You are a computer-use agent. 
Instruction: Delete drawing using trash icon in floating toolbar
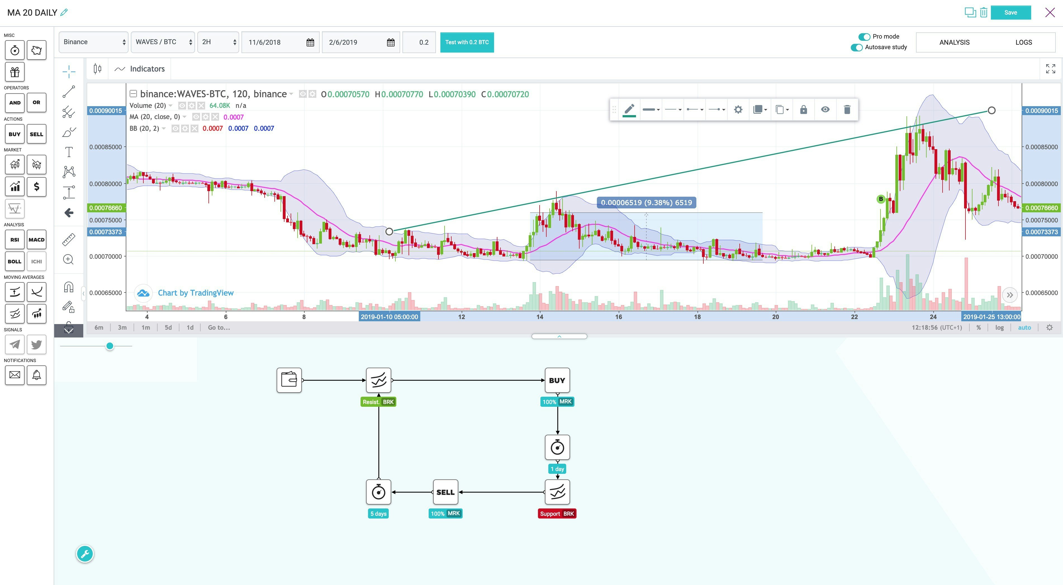click(x=847, y=109)
